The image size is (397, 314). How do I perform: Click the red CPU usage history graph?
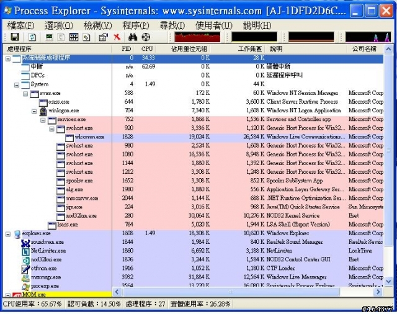(x=197, y=37)
